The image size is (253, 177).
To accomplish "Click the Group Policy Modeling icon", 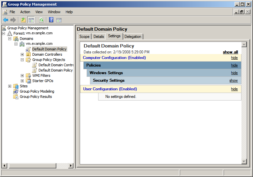I will [x=16, y=91].
